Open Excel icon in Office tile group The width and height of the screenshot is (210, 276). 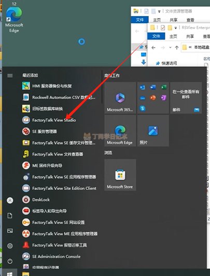[164, 87]
